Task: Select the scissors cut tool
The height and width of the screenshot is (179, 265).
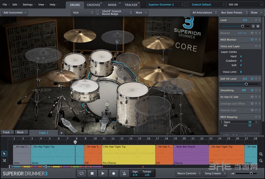Action: pyautogui.click(x=4, y=160)
